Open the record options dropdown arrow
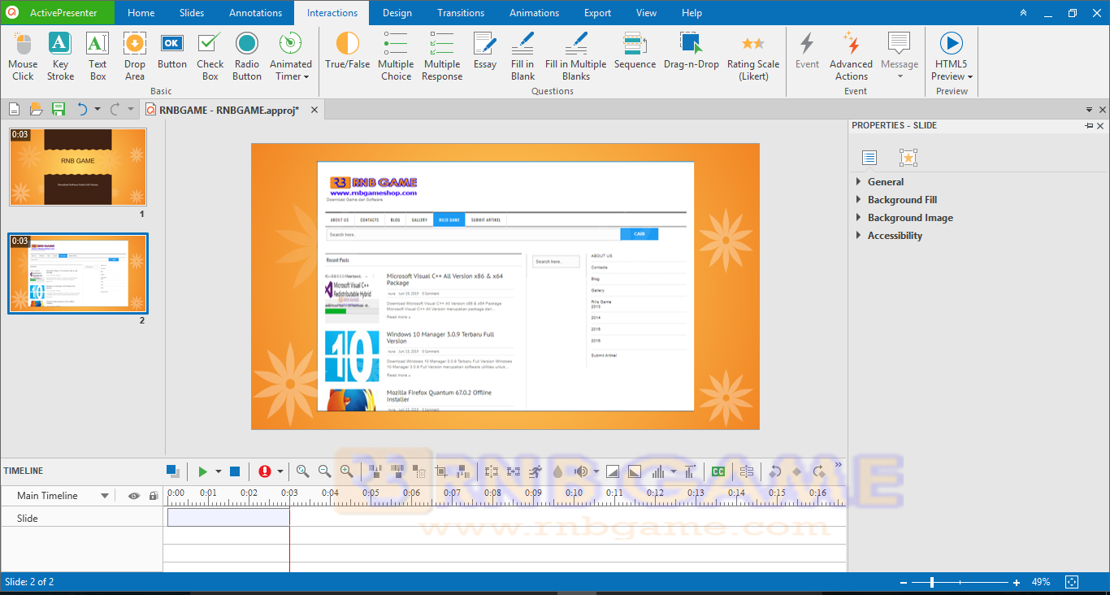This screenshot has width=1110, height=595. point(280,471)
